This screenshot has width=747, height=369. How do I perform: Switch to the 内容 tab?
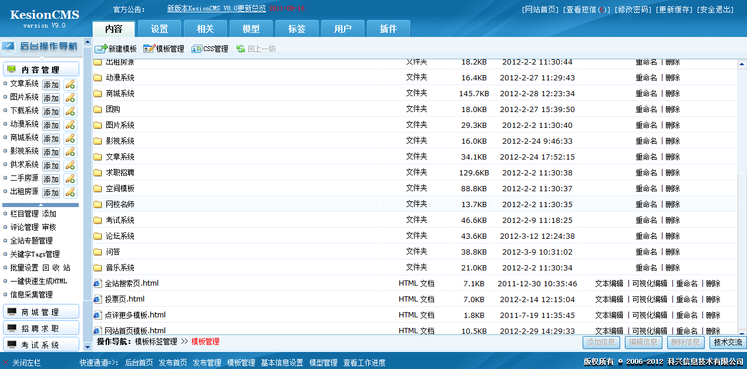point(114,29)
